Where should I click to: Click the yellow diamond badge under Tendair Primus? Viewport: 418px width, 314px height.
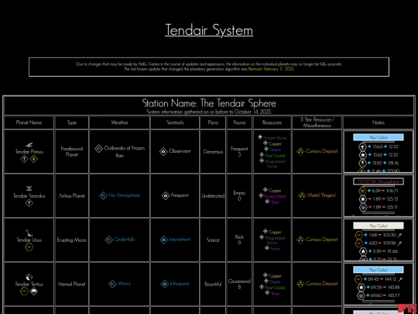coord(33,159)
